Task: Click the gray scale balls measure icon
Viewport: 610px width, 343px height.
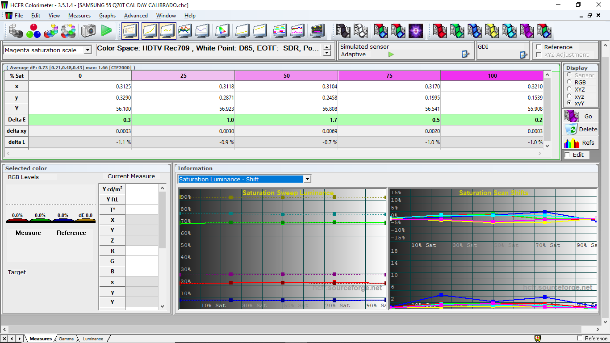Action: [15, 31]
